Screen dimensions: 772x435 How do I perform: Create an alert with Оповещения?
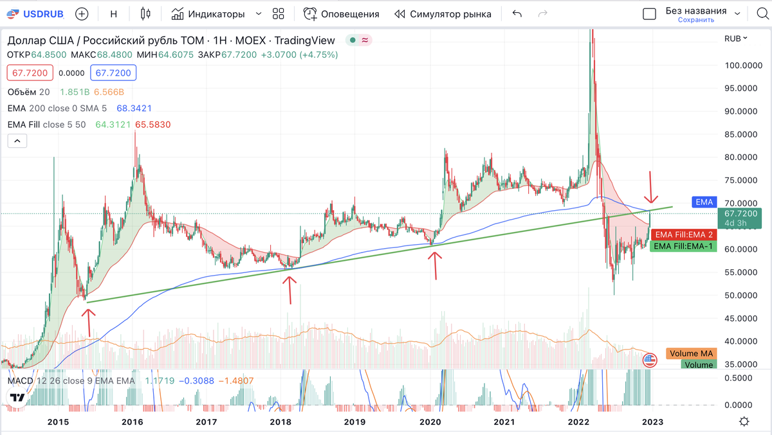tap(342, 13)
